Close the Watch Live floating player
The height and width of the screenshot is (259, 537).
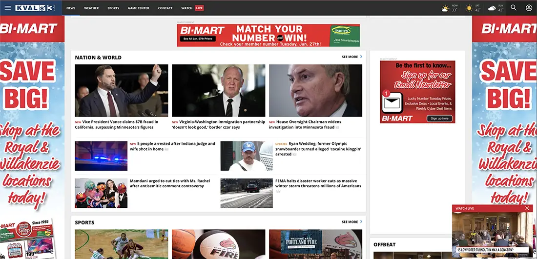click(527, 208)
